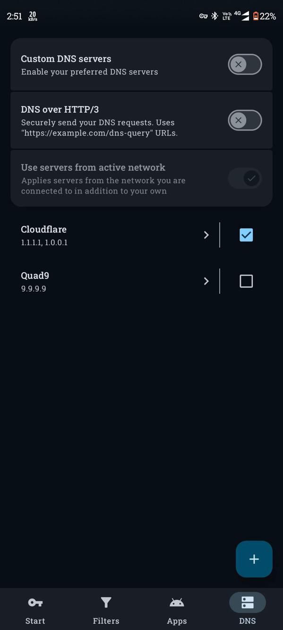Open the Start tab key icon
This screenshot has height=630, width=283.
click(35, 602)
